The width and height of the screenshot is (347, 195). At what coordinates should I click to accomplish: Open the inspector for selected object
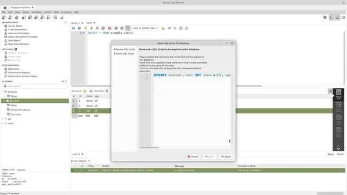pyautogui.click(x=17, y=17)
